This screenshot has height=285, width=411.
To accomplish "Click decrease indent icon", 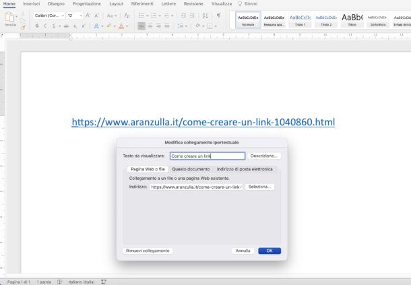I will point(183,15).
